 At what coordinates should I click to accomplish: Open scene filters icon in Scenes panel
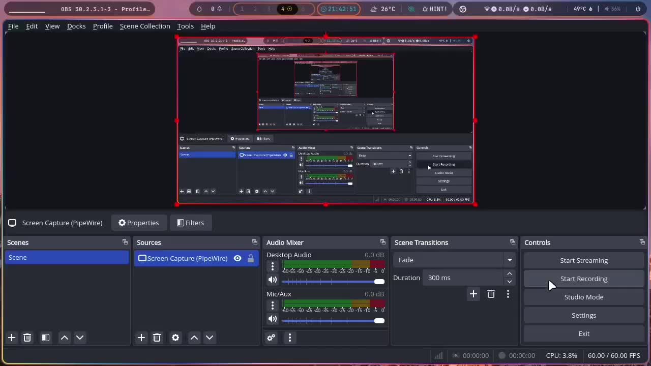[x=46, y=338]
